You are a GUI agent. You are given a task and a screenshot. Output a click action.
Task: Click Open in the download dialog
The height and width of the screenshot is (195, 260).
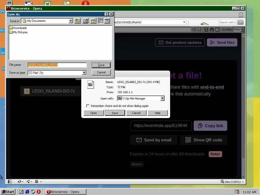click(93, 113)
